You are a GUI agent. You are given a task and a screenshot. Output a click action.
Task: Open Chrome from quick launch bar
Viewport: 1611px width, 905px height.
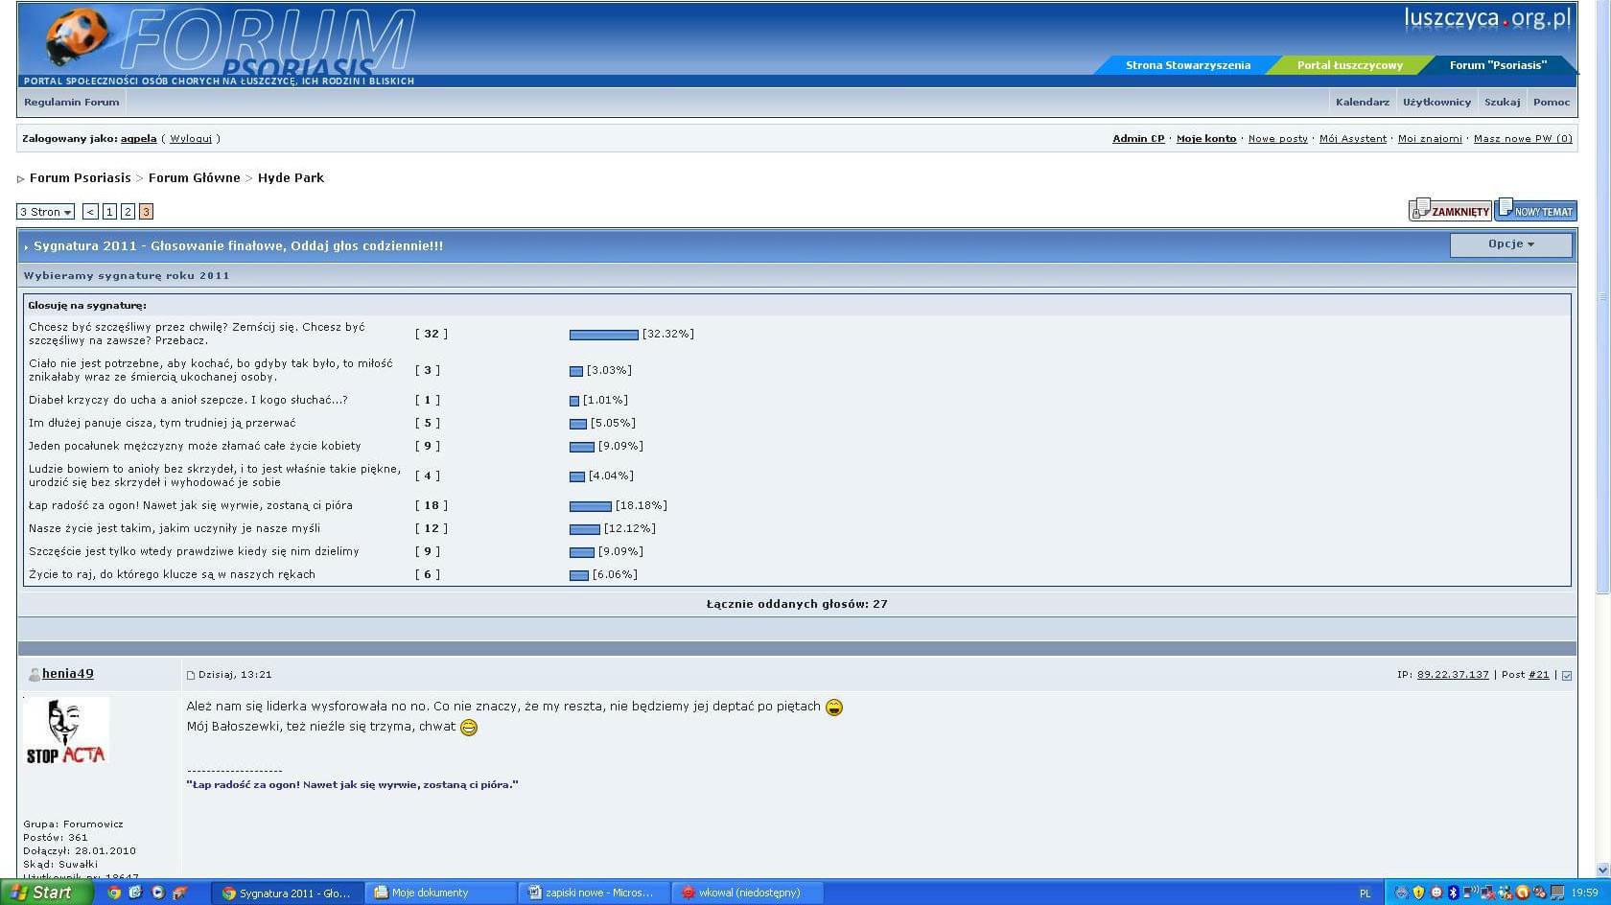point(114,893)
